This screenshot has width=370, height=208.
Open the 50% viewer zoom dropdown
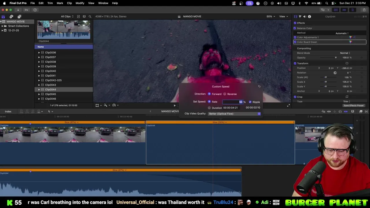271,16
